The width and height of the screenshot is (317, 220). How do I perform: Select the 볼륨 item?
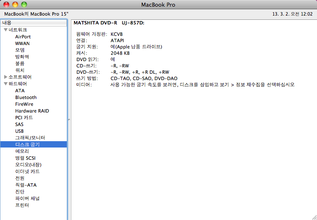(19, 64)
